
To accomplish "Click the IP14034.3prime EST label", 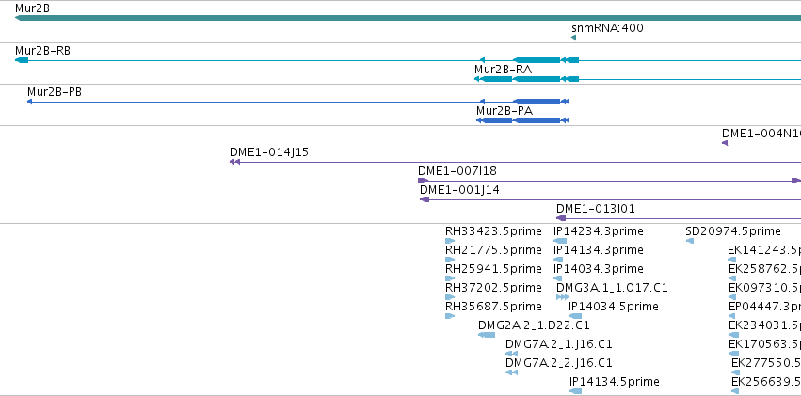I will [x=599, y=269].
